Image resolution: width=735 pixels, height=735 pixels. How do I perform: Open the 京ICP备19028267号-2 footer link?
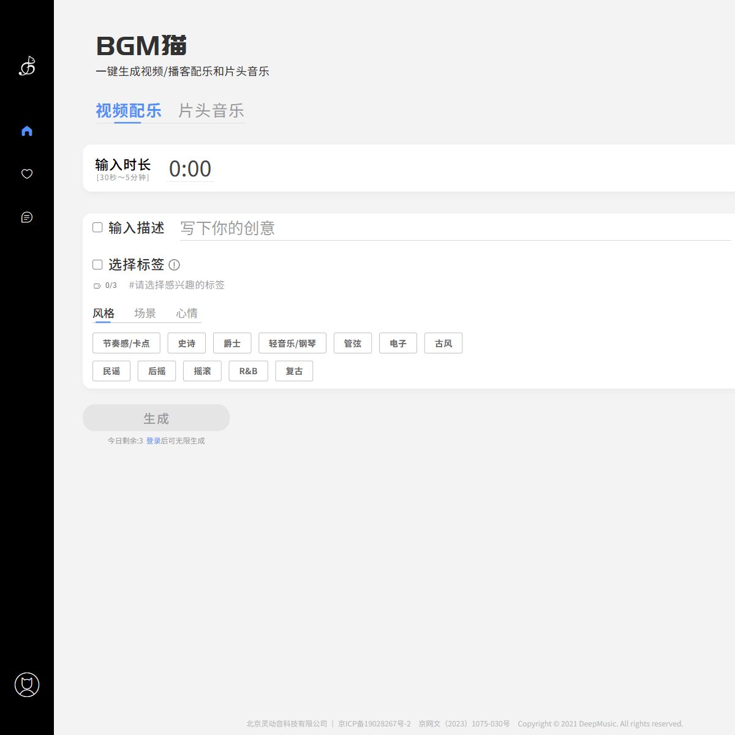click(x=374, y=724)
